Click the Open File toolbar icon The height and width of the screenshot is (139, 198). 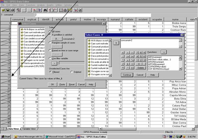tap(3, 10)
